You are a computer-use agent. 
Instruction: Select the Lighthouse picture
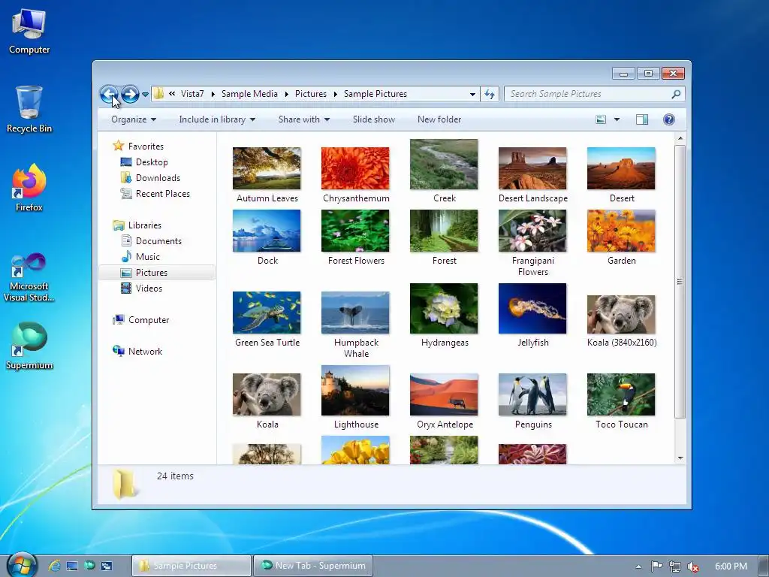pyautogui.click(x=355, y=397)
